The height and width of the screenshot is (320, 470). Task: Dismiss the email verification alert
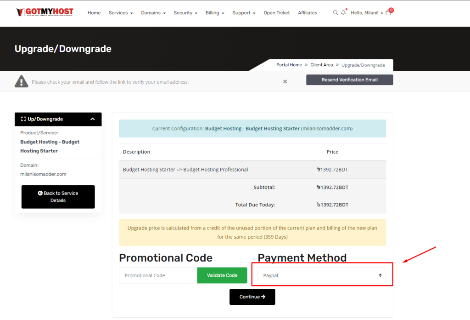pos(285,81)
